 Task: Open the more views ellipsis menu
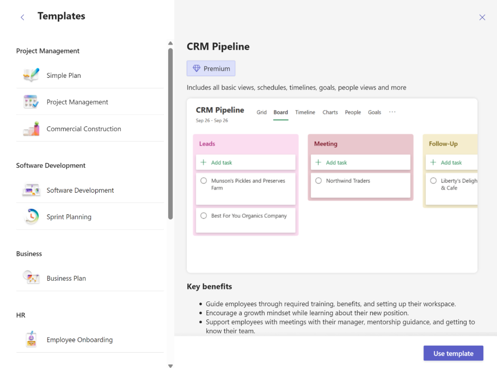click(392, 112)
